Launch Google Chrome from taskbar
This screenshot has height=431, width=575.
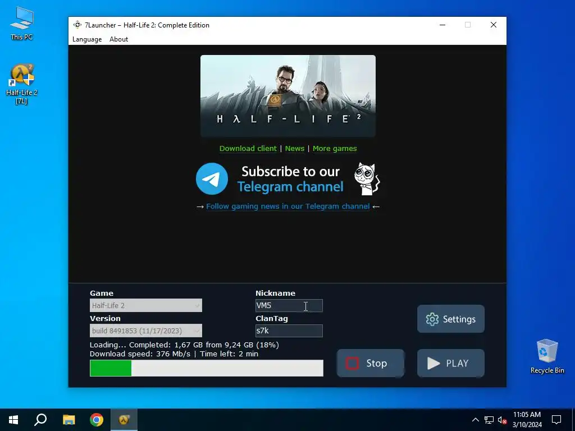click(97, 420)
